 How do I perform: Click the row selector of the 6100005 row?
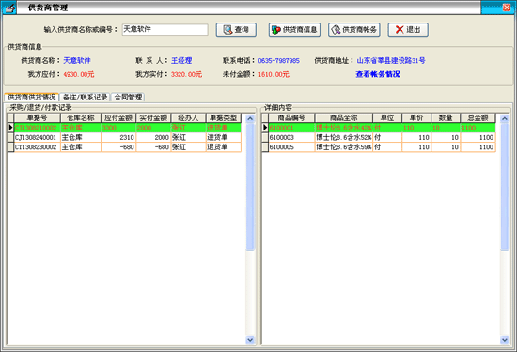coord(265,147)
